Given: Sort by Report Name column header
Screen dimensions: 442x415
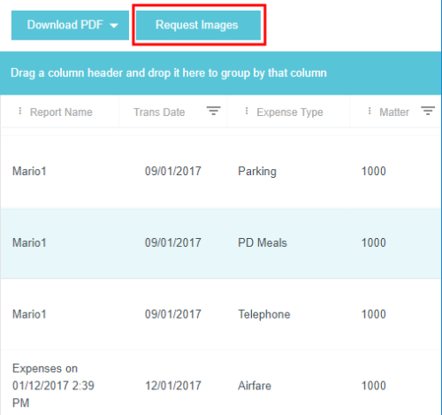Looking at the screenshot, I should coord(61,112).
